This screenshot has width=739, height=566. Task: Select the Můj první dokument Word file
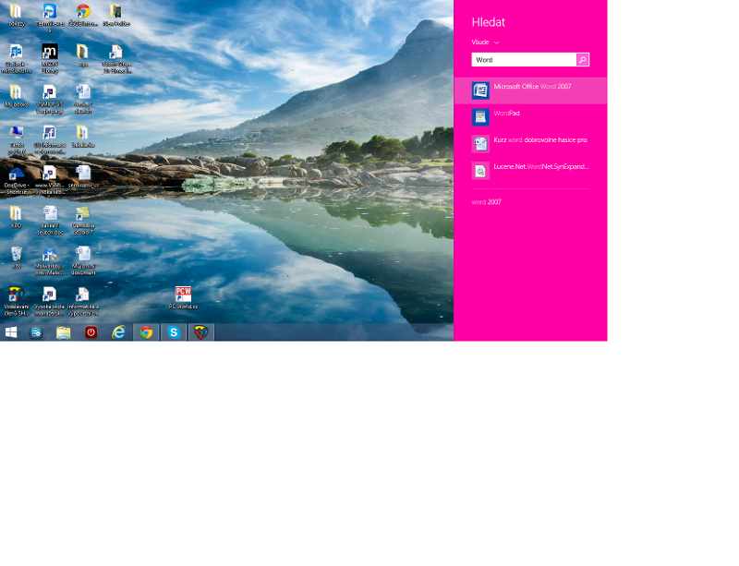83,260
